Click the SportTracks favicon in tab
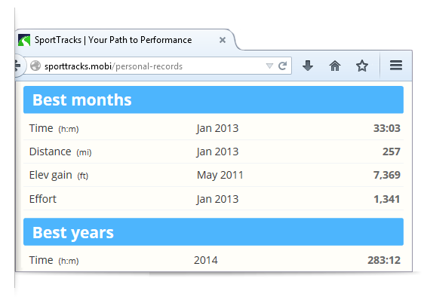 coord(24,40)
